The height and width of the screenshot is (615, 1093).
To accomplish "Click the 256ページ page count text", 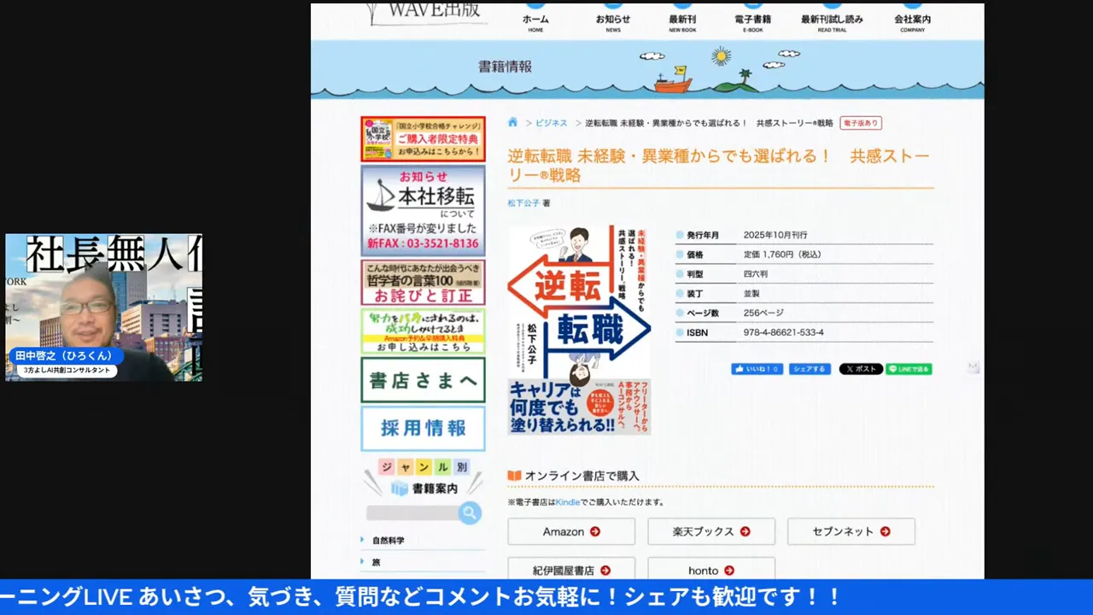I will [763, 313].
